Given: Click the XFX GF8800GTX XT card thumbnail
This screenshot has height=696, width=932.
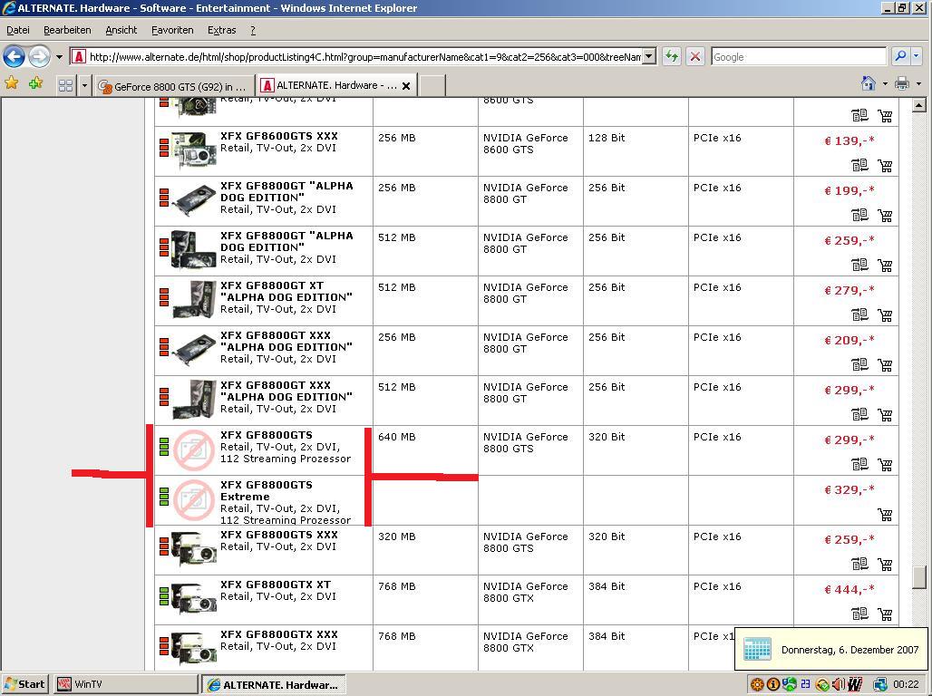Looking at the screenshot, I should pyautogui.click(x=193, y=598).
